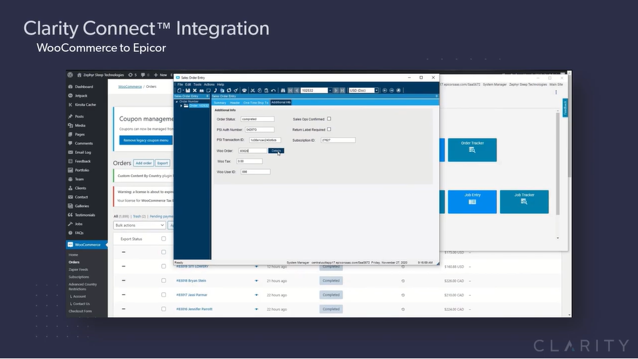Click the Paste clipboard icon in Sales Order Entry toolbar
The height and width of the screenshot is (359, 638).
pyautogui.click(x=266, y=91)
